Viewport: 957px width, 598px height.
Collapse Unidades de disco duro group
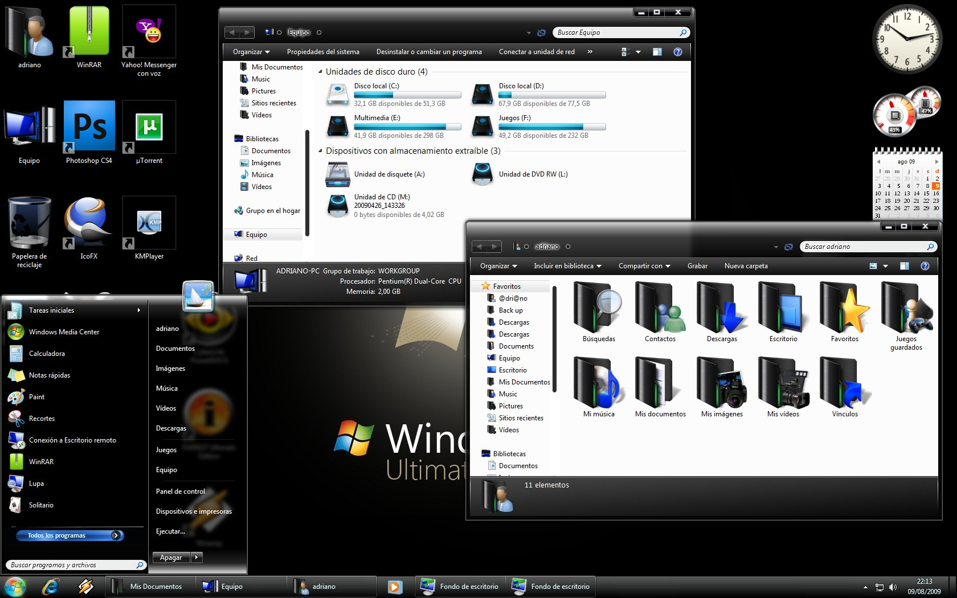pos(320,72)
